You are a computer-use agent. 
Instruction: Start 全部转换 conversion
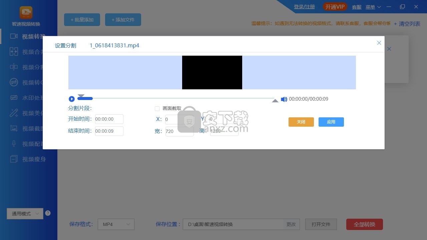pos(365,224)
